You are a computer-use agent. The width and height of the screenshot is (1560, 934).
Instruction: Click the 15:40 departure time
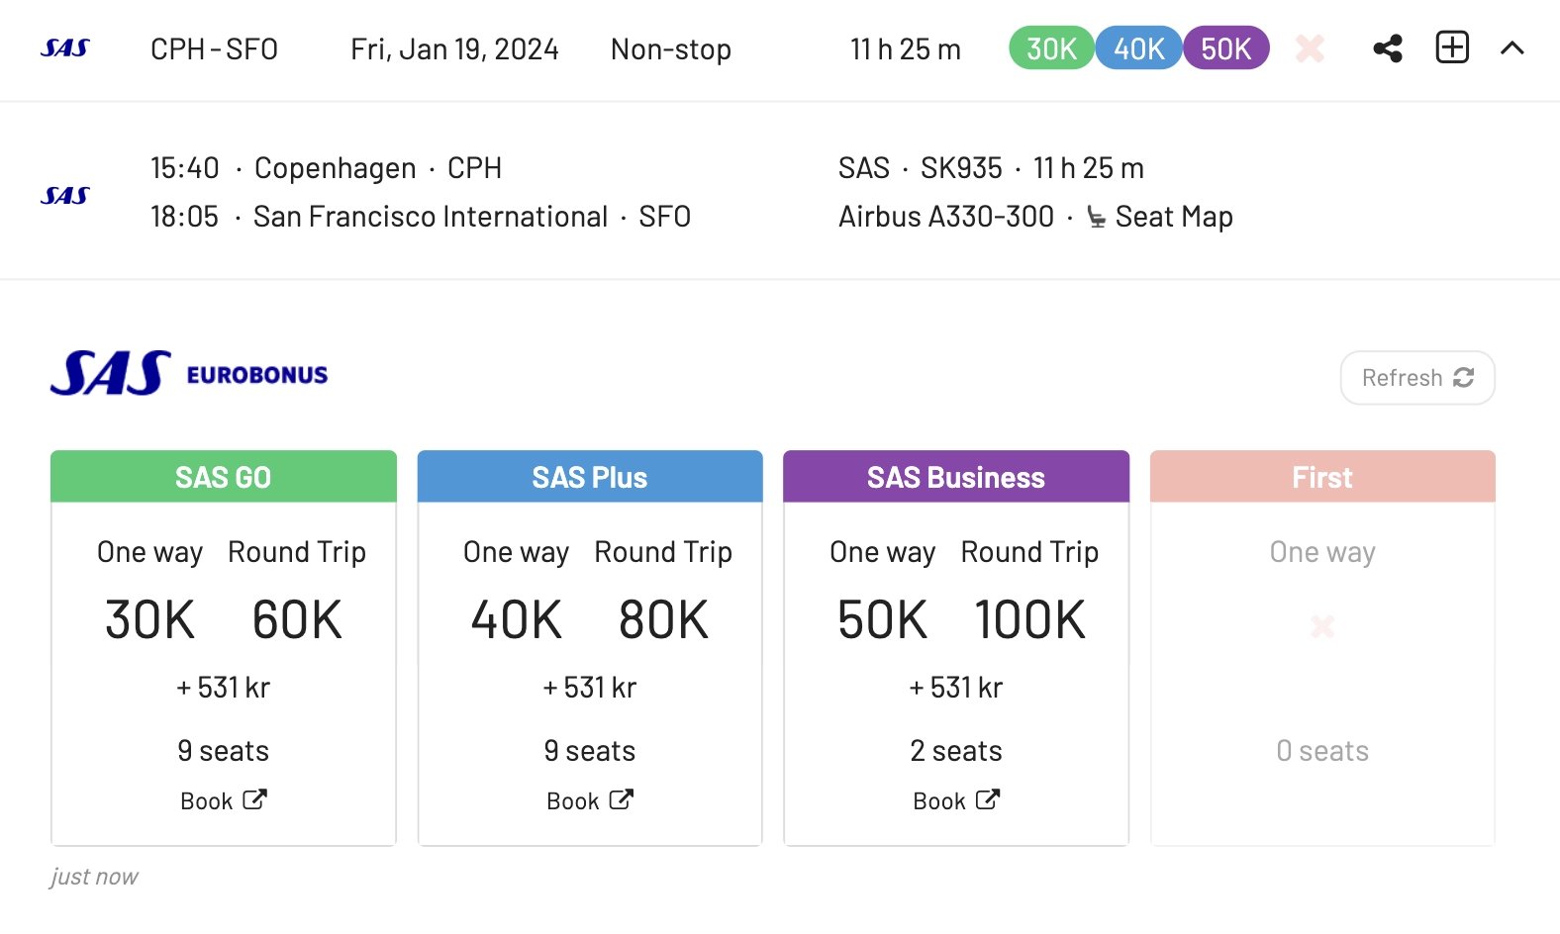[185, 168]
